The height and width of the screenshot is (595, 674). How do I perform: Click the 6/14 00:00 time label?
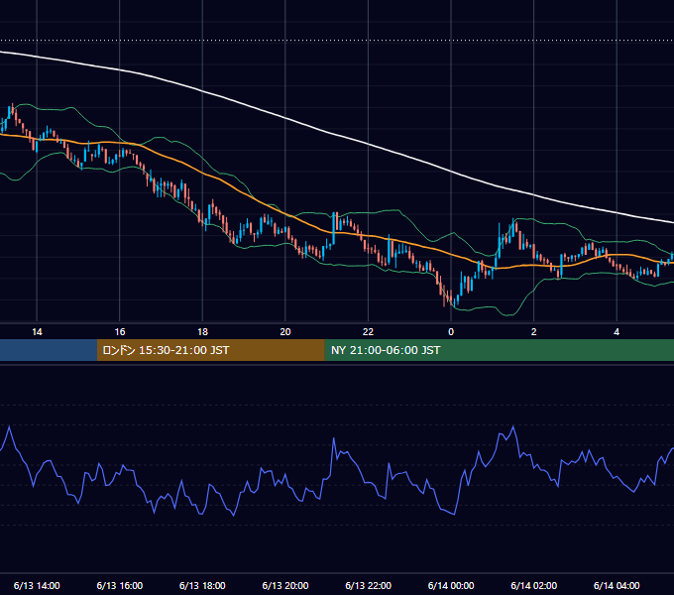(451, 585)
